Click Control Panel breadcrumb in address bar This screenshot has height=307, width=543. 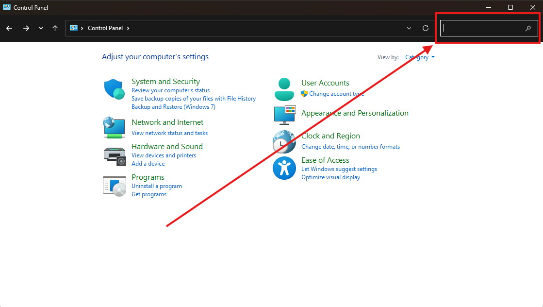105,28
